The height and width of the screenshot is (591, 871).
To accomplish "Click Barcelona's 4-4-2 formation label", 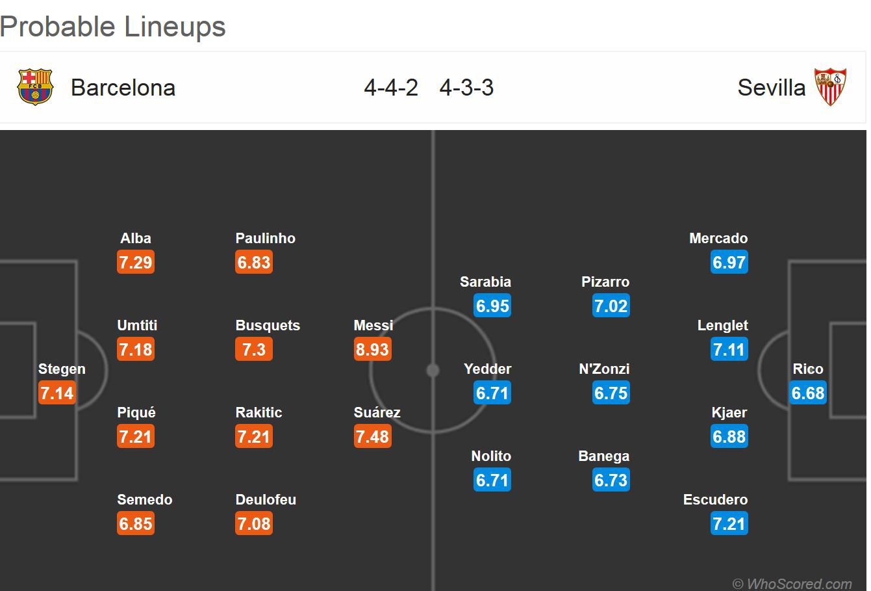I will (x=391, y=88).
